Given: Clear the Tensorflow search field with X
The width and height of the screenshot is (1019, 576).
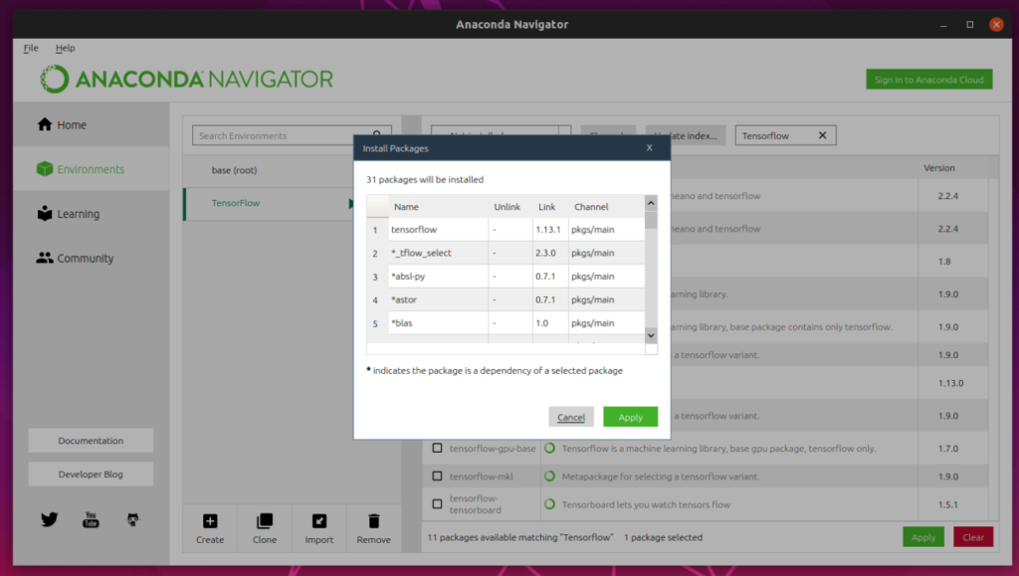Looking at the screenshot, I should [x=823, y=135].
